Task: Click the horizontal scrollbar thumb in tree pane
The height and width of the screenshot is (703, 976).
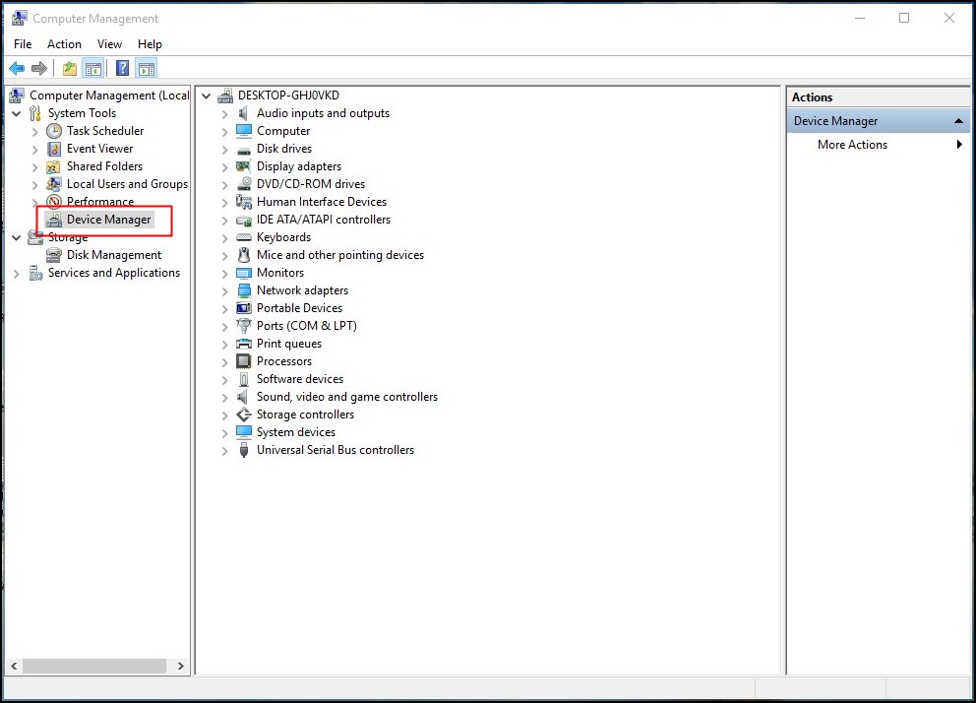Action: [x=94, y=667]
